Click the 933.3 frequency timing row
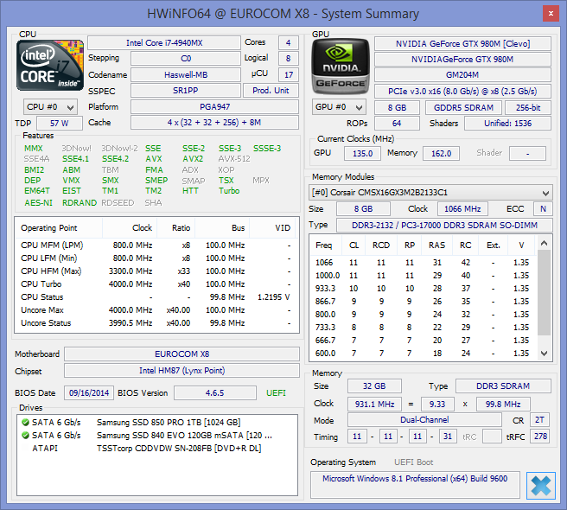This screenshot has height=510, width=567. point(423,288)
